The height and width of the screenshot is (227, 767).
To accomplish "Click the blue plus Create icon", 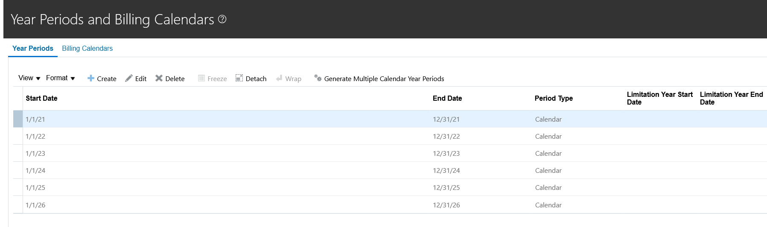I will [91, 78].
